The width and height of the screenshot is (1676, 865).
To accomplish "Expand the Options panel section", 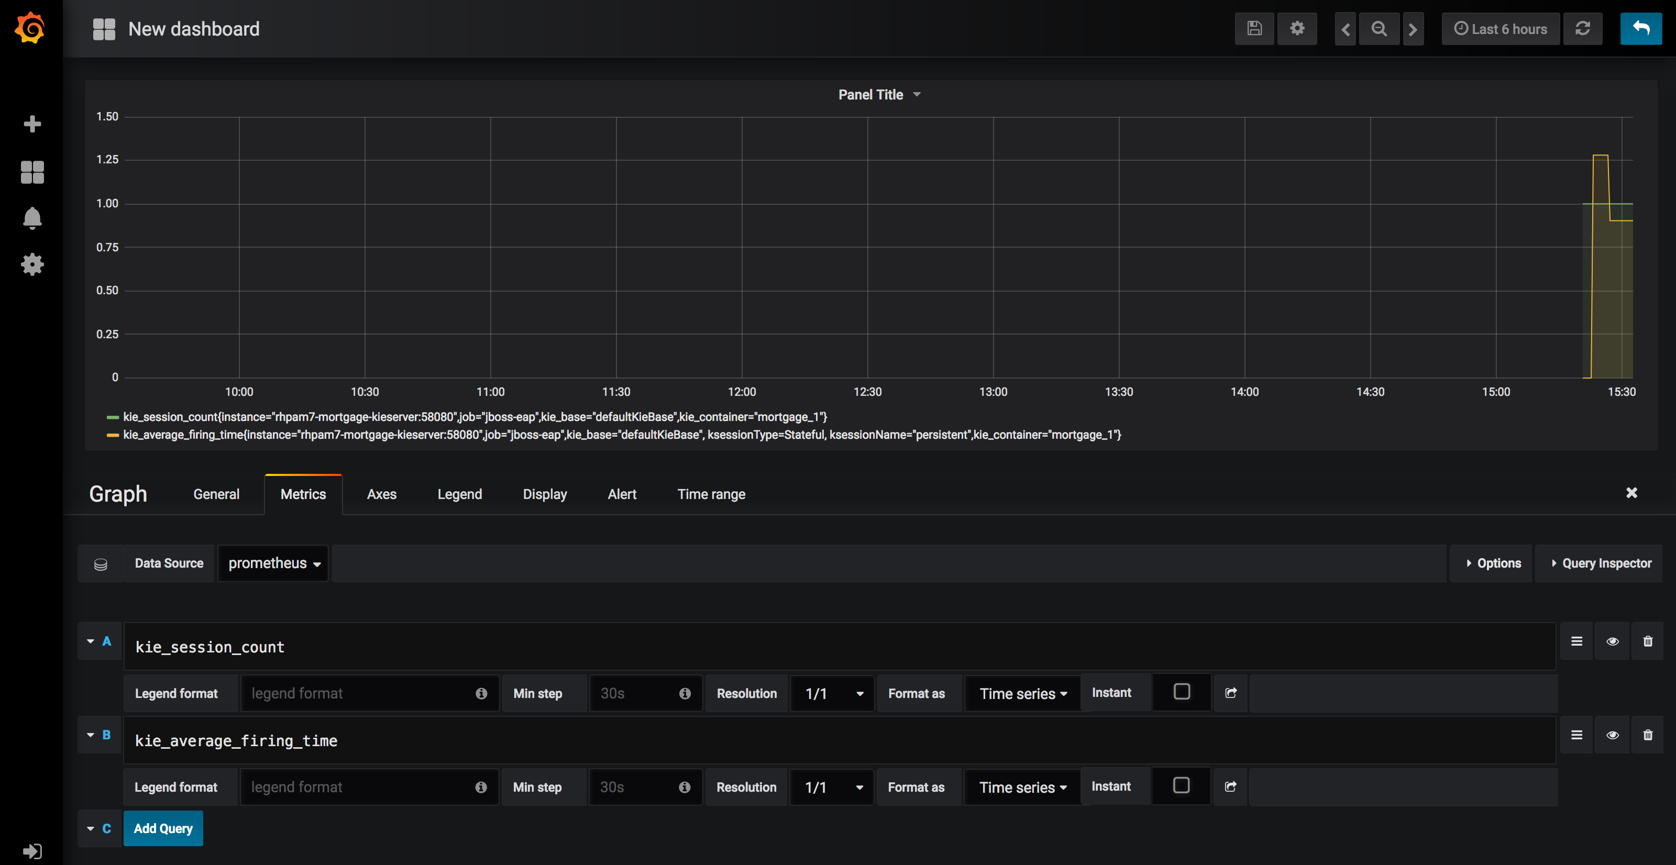I will [x=1493, y=563].
